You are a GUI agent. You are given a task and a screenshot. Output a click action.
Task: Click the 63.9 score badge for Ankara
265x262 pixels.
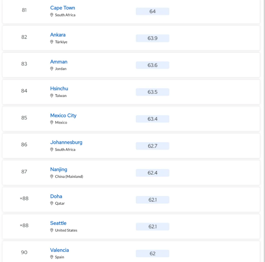153,38
